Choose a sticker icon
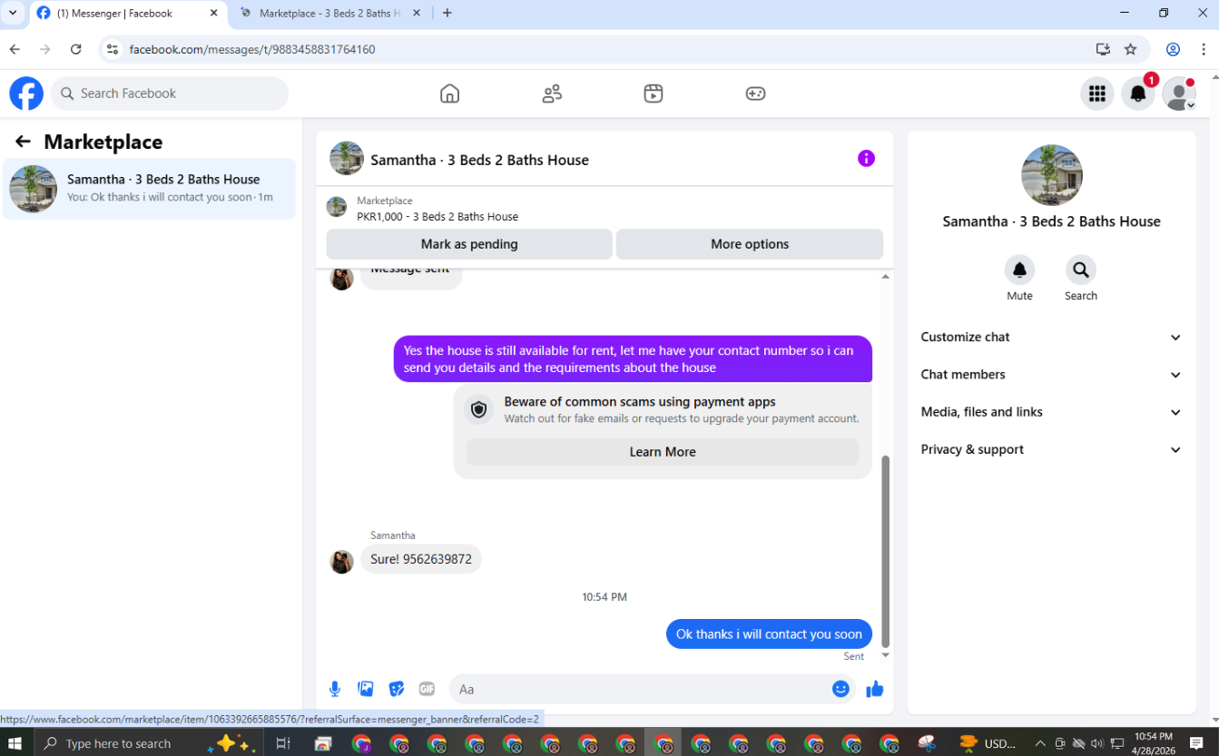The image size is (1219, 756). 397,689
